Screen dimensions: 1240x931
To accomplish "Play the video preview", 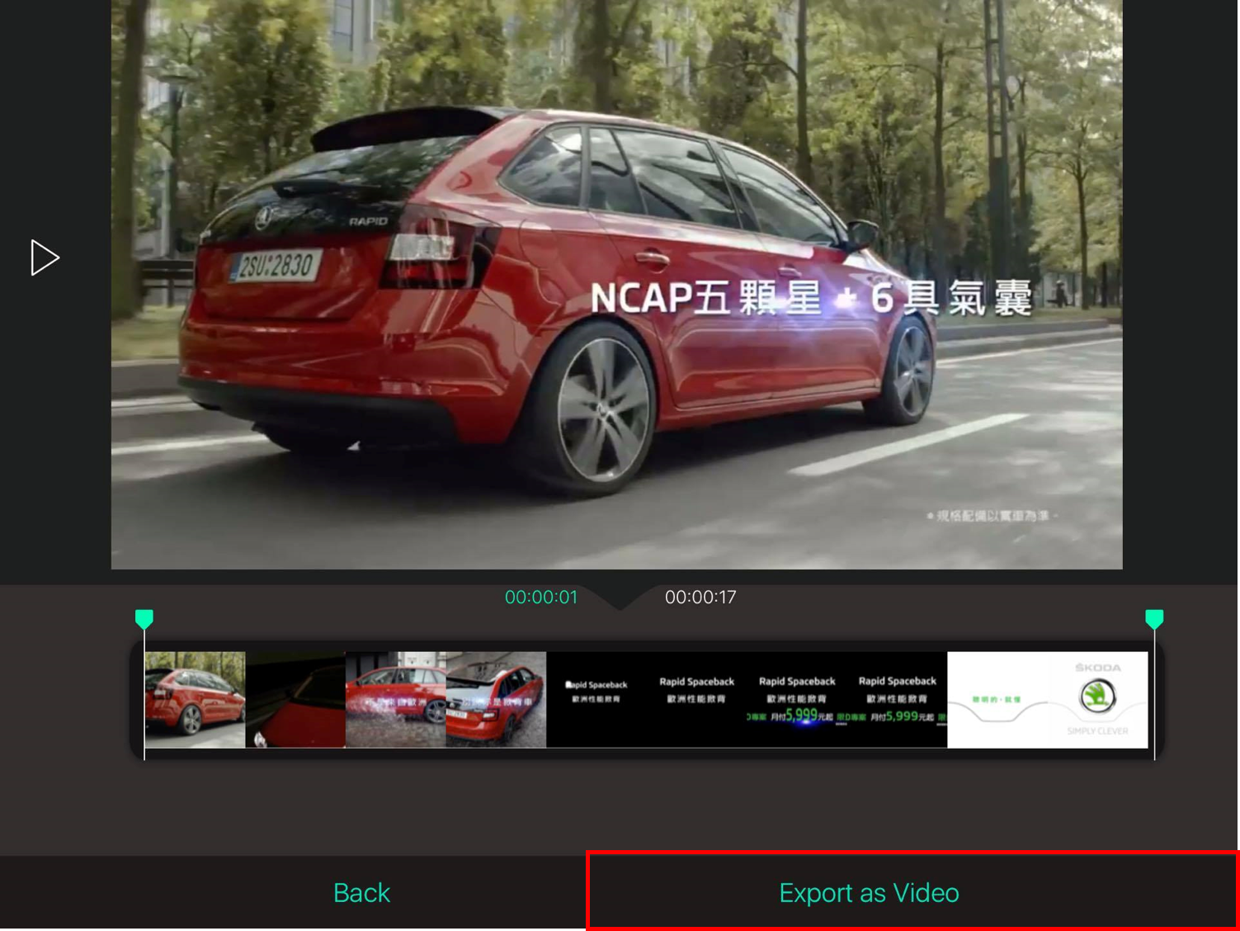I will (x=45, y=258).
